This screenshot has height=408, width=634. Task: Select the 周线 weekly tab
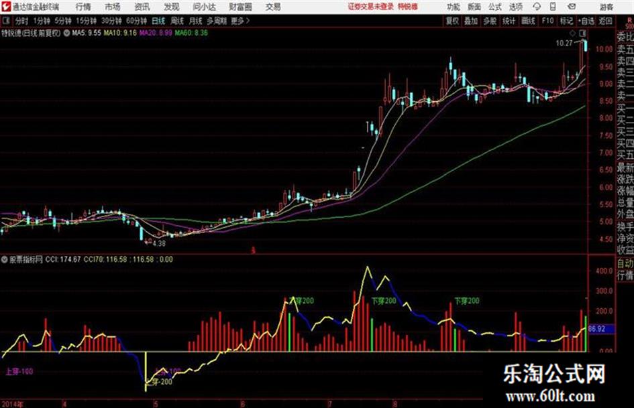[177, 21]
